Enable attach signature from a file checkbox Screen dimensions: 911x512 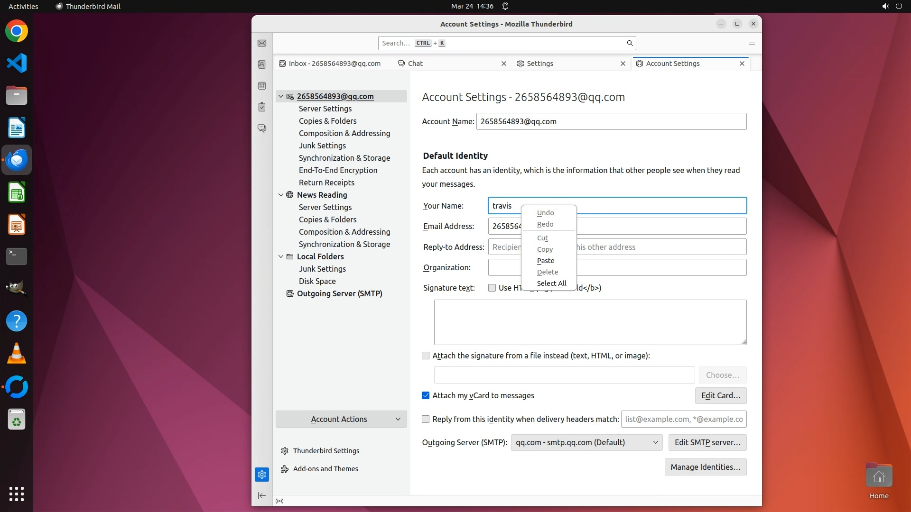click(x=426, y=356)
